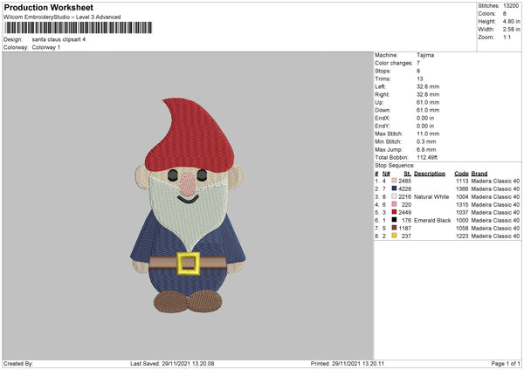Click the St. column header

pos(406,173)
